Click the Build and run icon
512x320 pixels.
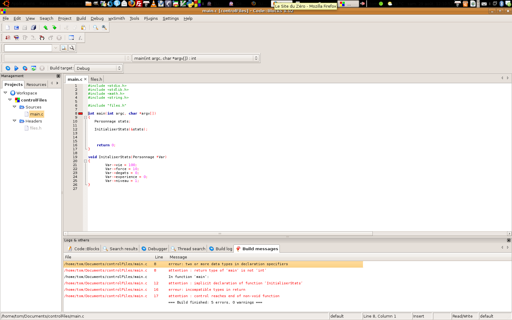coord(25,68)
